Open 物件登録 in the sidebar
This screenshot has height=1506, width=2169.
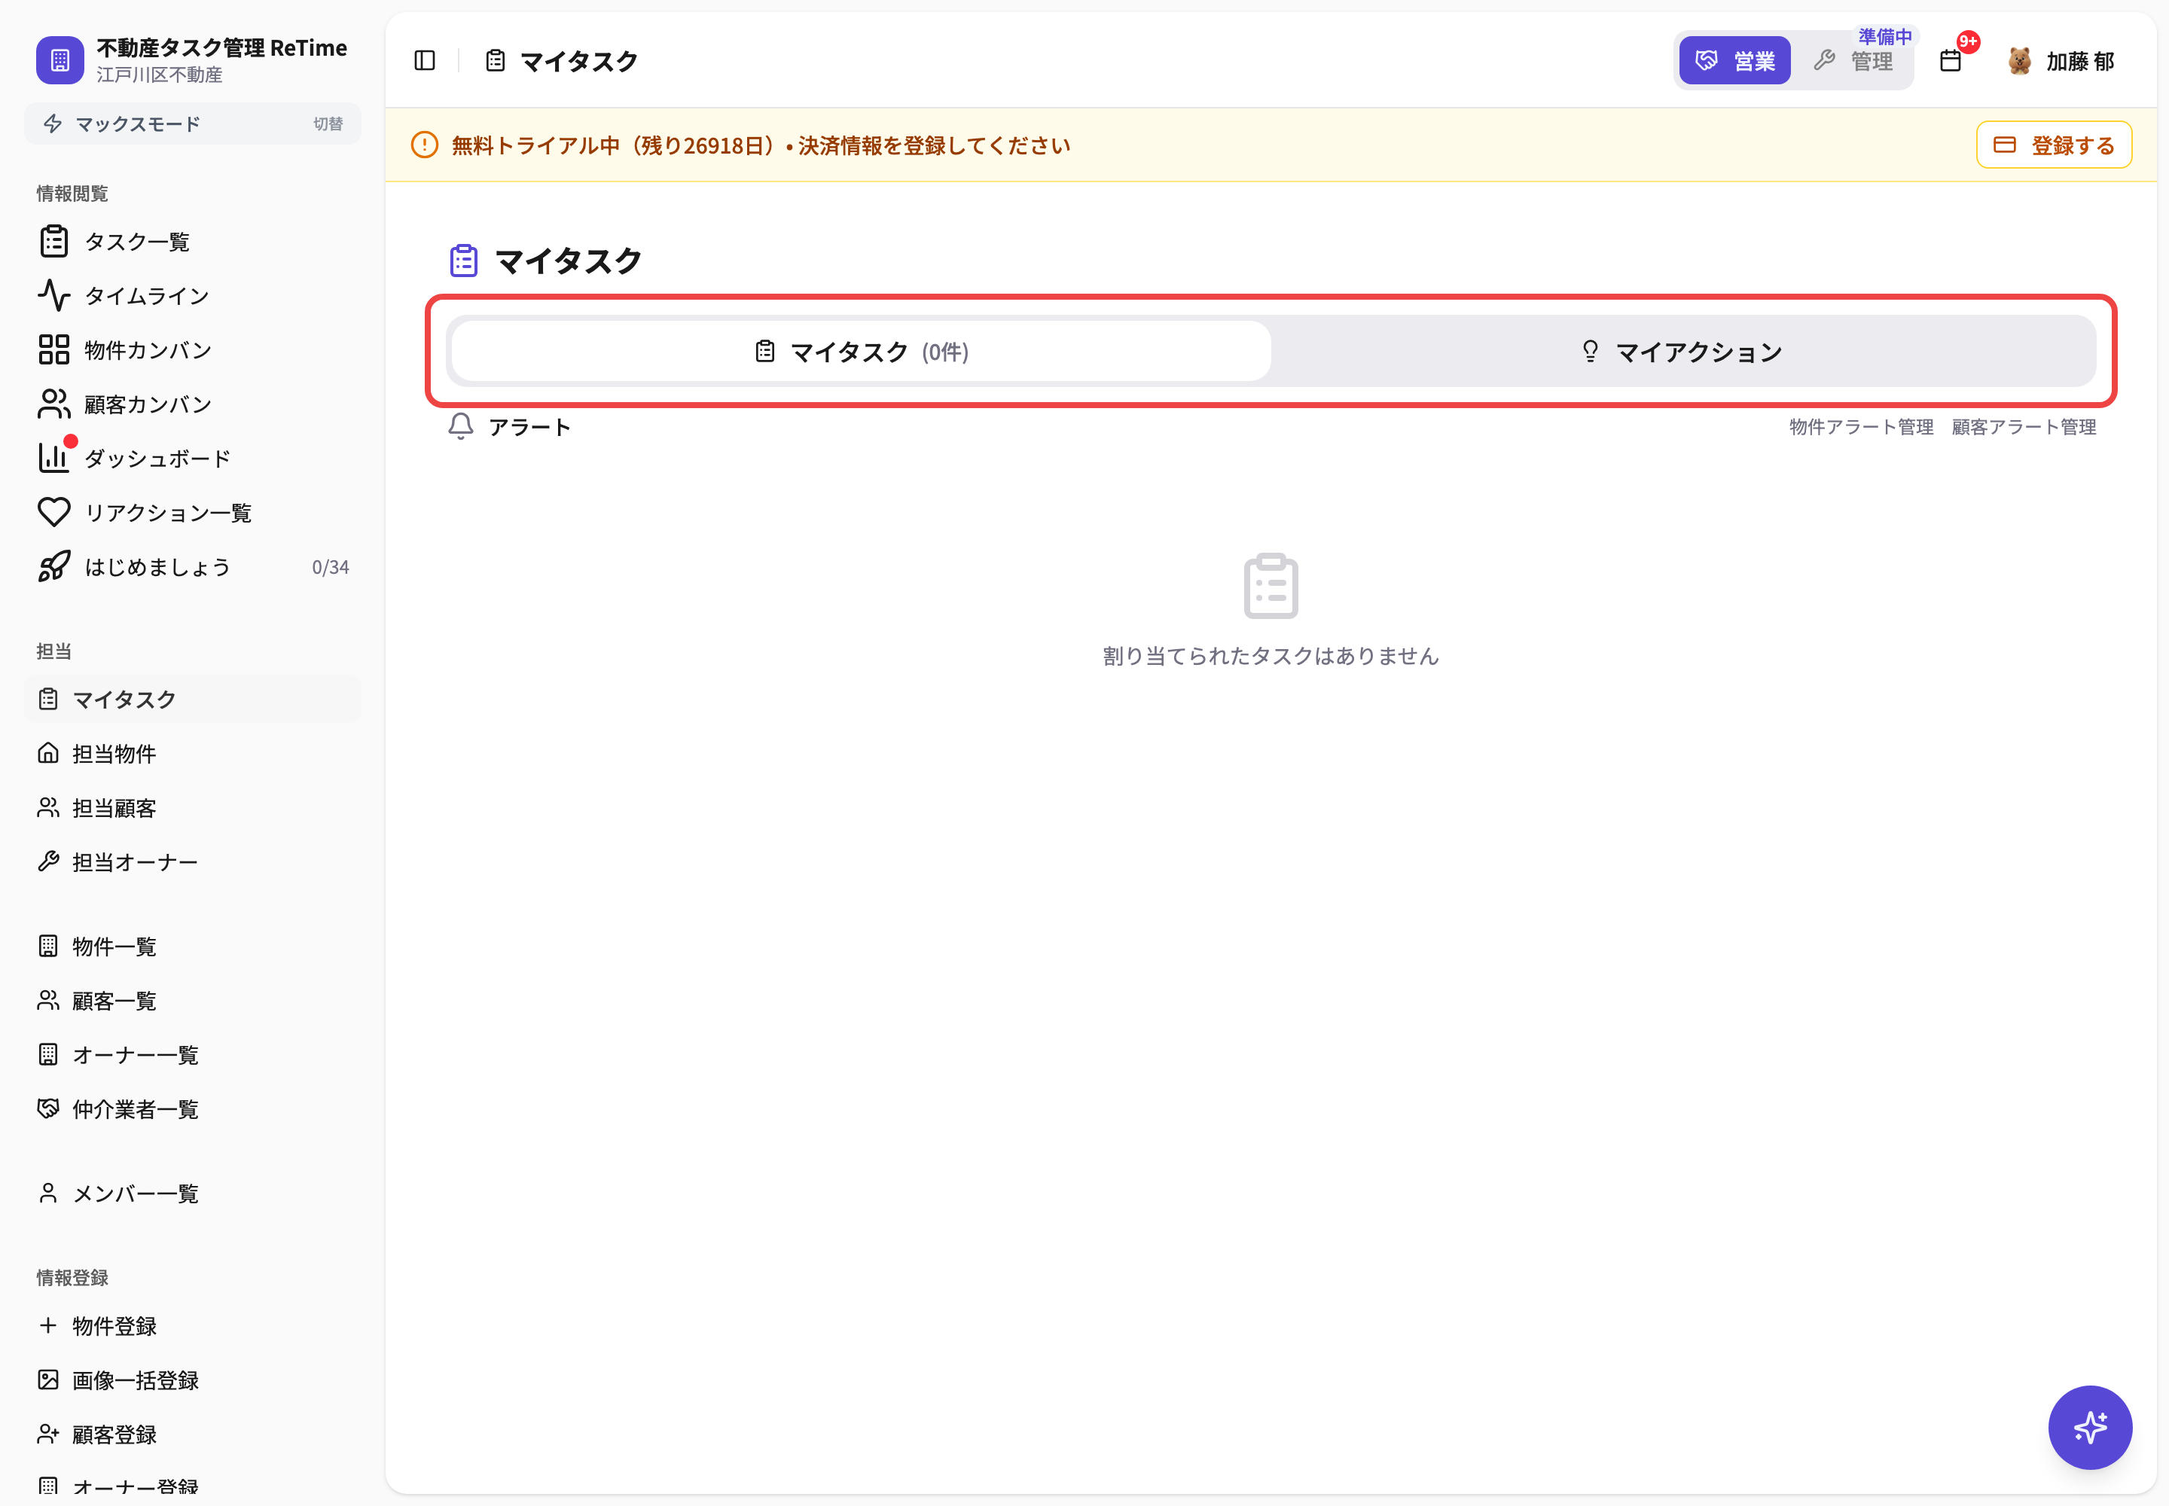point(193,1326)
